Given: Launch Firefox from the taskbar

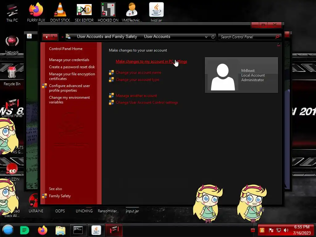Looking at the screenshot, I should coord(43,230).
